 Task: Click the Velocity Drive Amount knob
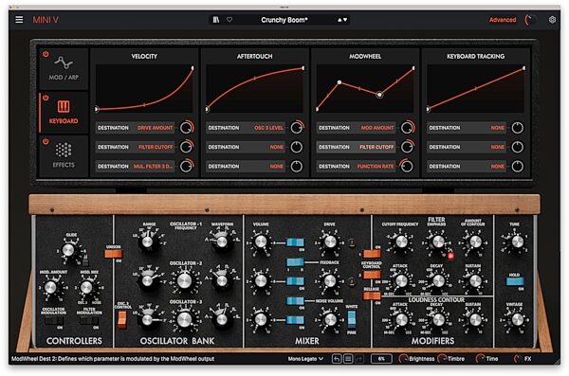tap(186, 128)
